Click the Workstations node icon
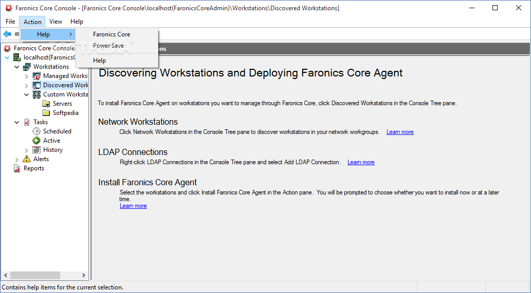 pyautogui.click(x=27, y=67)
